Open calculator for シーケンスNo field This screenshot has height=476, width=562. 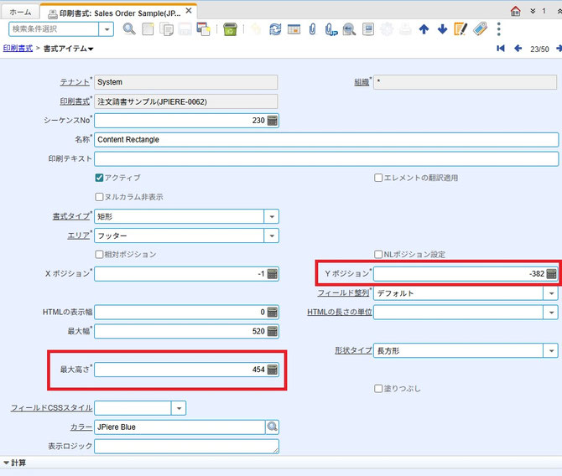click(273, 121)
